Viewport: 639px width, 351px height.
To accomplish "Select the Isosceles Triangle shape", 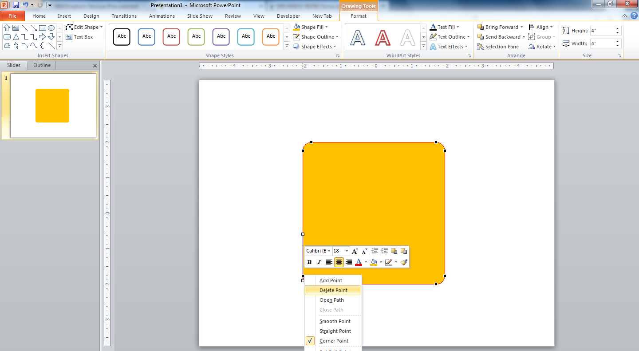I will coord(16,37).
